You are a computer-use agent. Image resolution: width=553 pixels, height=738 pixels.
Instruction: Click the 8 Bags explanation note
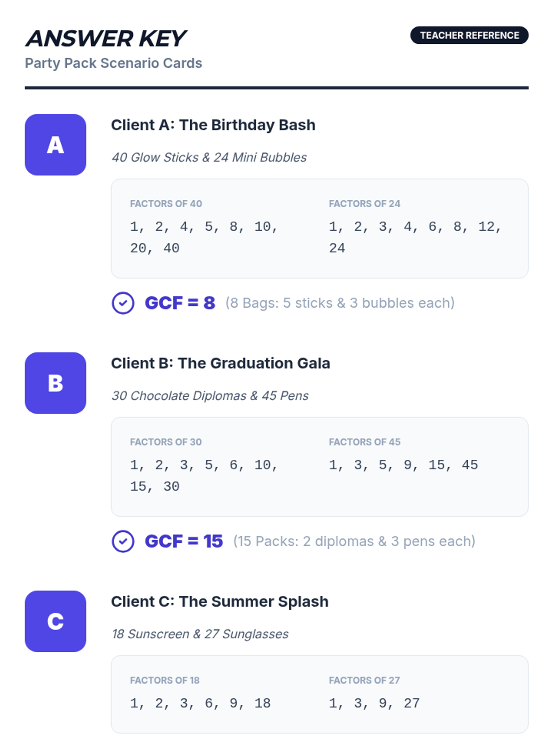(x=340, y=303)
